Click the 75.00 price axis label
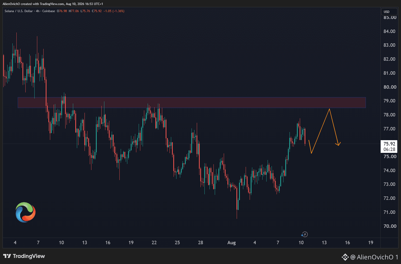The width and height of the screenshot is (401, 264). (x=390, y=157)
